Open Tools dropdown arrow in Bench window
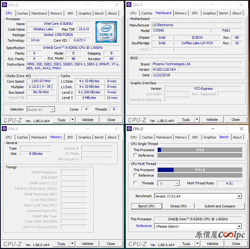The width and height of the screenshot is (250, 249). 197,244
